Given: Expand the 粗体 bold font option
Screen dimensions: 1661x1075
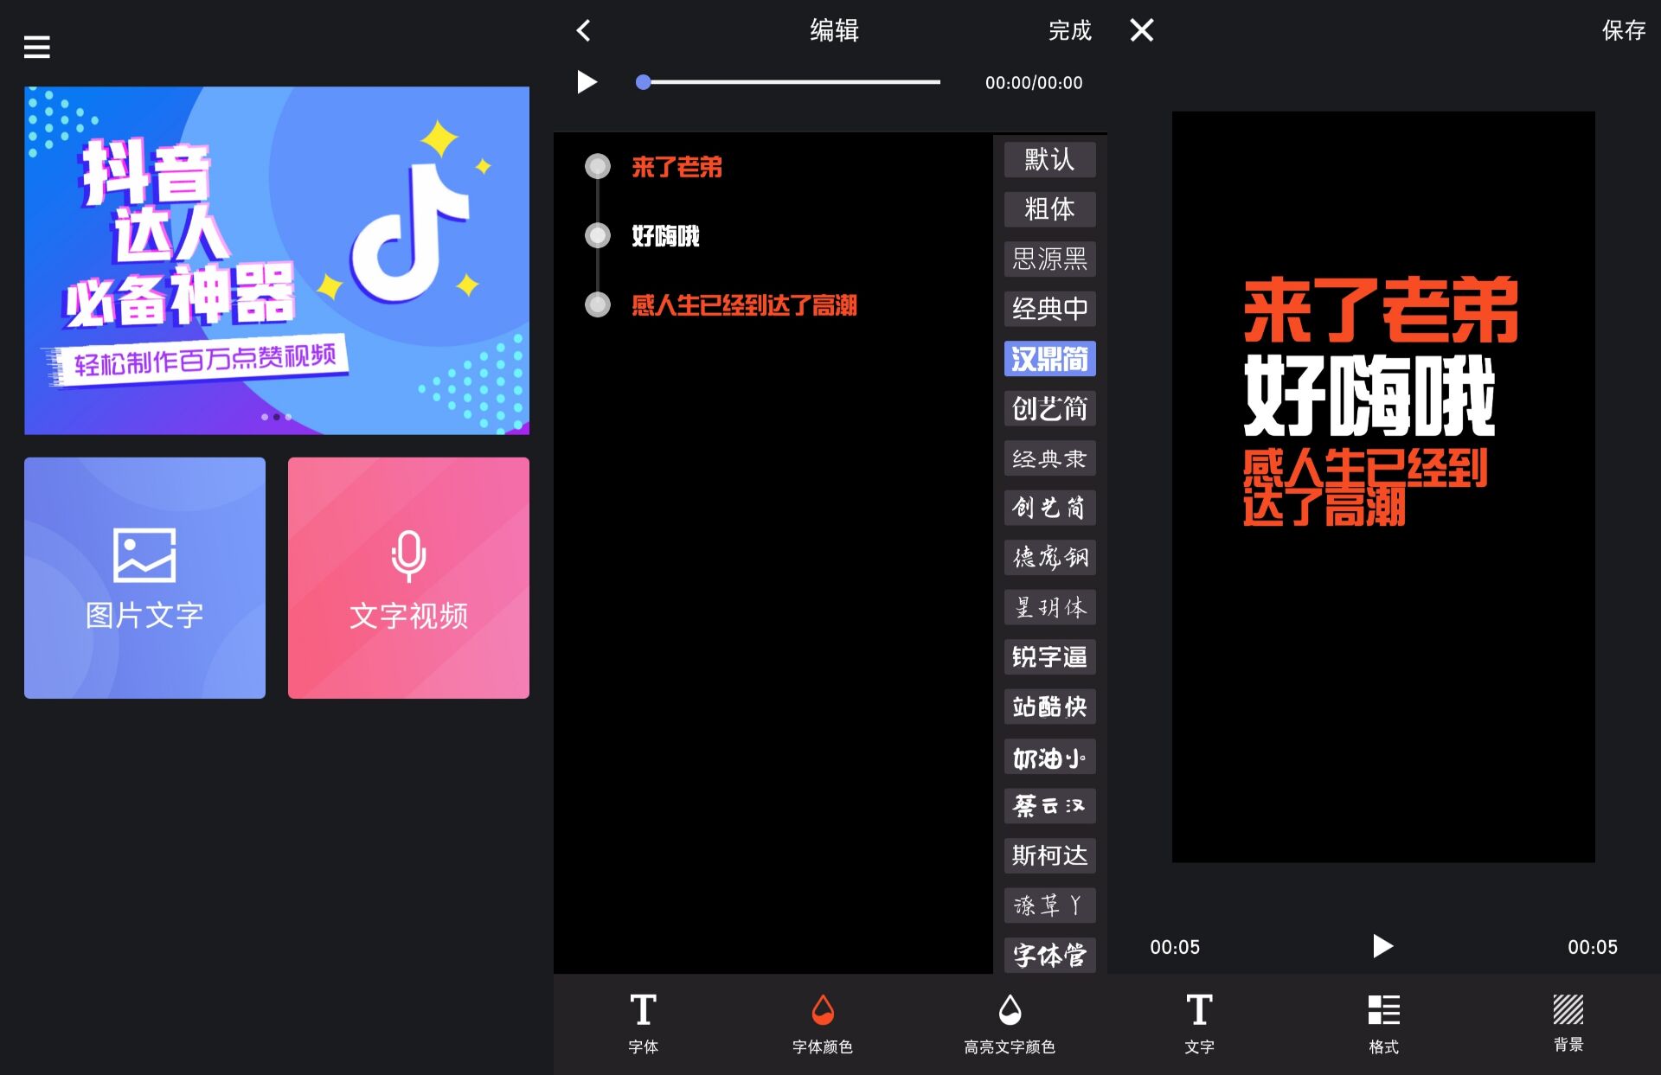Looking at the screenshot, I should tap(1049, 208).
